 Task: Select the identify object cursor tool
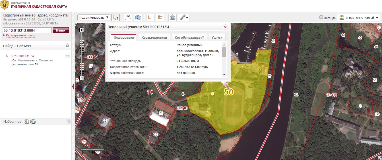coord(115,17)
